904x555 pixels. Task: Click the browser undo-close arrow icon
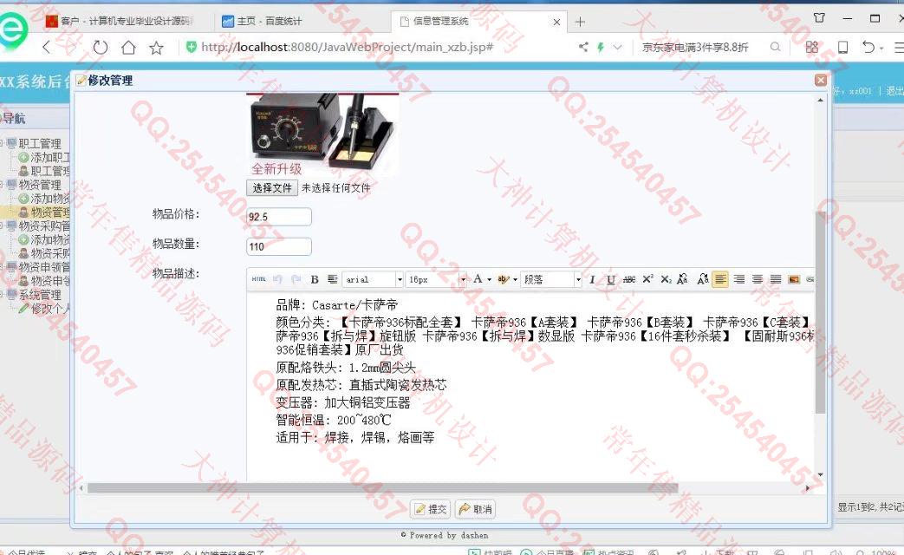(868, 47)
